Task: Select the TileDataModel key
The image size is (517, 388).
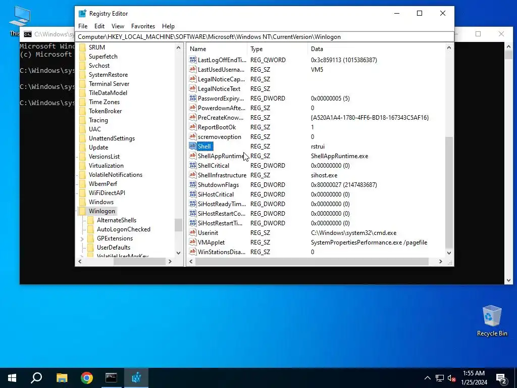Action: point(108,93)
